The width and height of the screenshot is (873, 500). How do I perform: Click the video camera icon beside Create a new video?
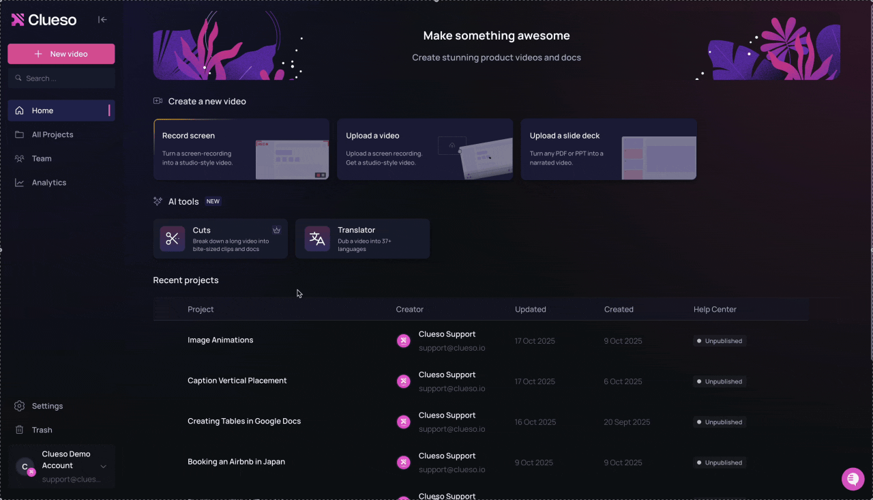158,101
